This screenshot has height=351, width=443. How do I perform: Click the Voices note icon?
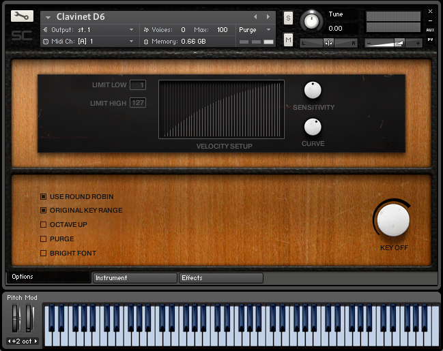(x=146, y=29)
